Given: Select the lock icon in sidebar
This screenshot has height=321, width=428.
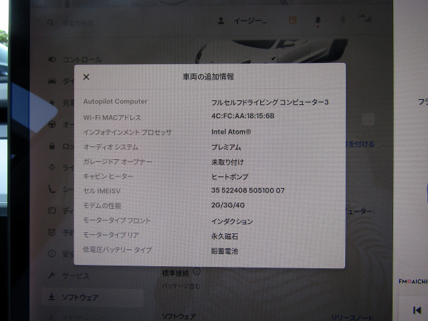Looking at the screenshot, I should click(x=52, y=146).
